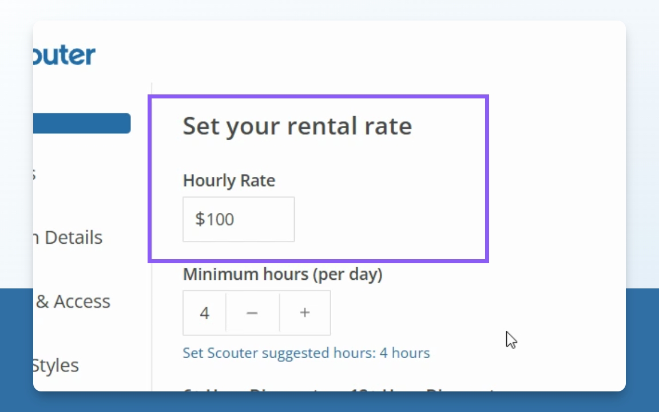Click the 'Set your rental rate' heading
Screen dimensions: 659x412
[x=297, y=126]
